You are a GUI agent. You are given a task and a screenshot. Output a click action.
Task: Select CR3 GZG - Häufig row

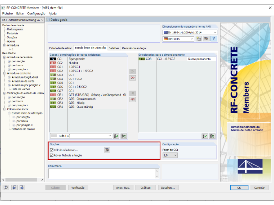coord(88,103)
